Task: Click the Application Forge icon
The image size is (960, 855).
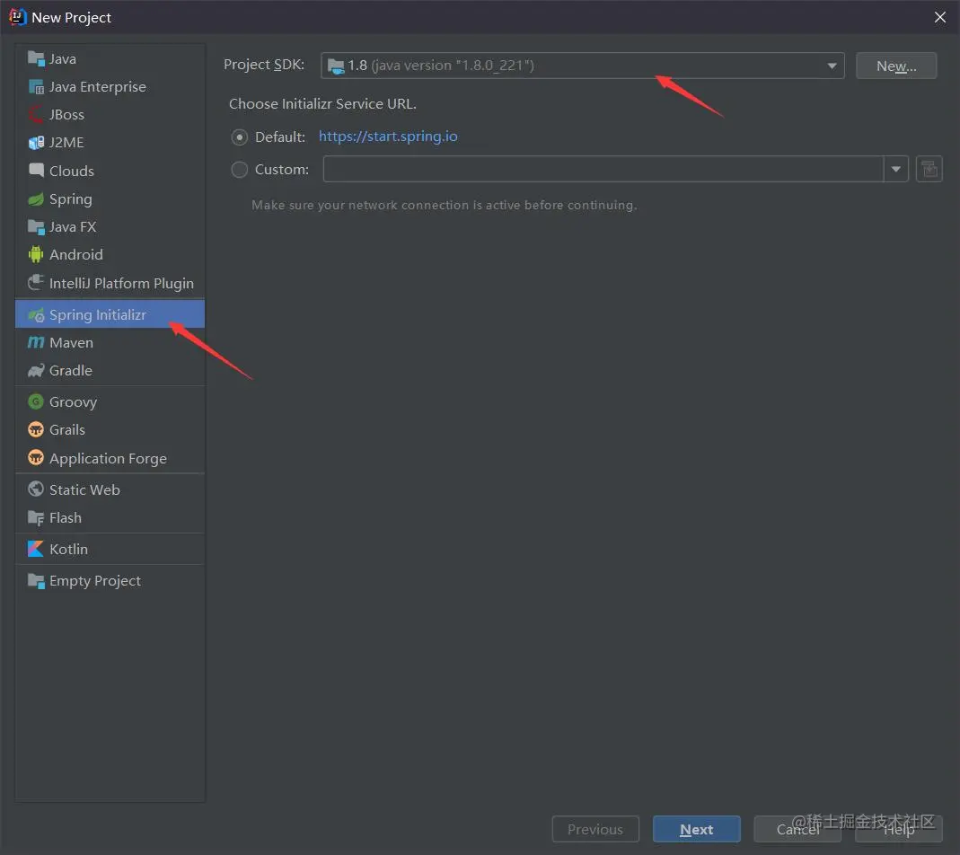Action: pos(36,457)
